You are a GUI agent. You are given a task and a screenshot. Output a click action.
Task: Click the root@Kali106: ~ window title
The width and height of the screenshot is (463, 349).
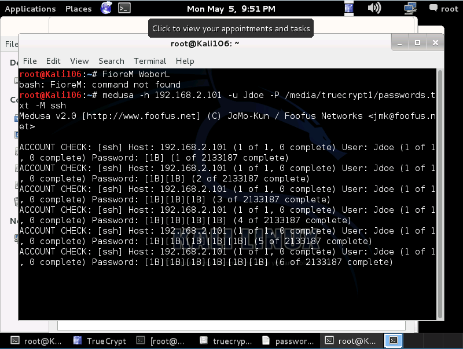click(x=205, y=44)
